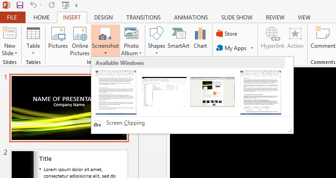Insert a SmartArt graphic
The height and width of the screenshot is (178, 336).
pos(179,38)
